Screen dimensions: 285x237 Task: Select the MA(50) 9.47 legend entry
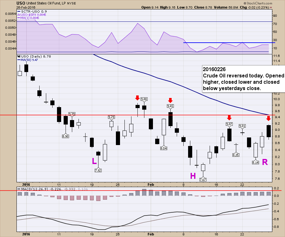point(28,60)
